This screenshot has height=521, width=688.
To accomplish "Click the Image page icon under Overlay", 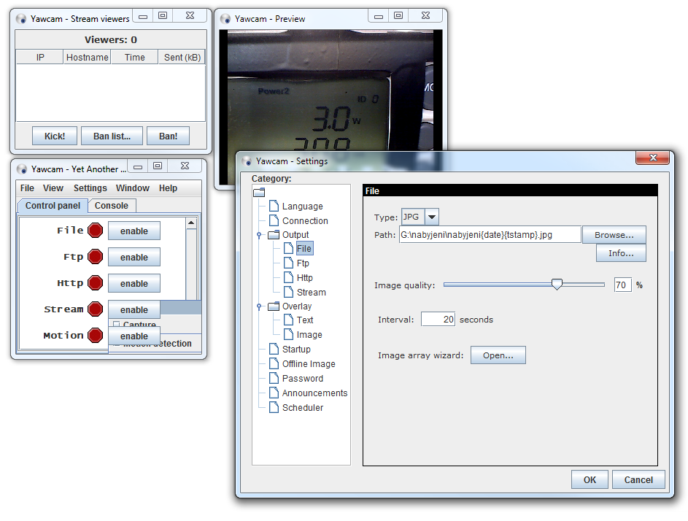I will click(x=288, y=334).
